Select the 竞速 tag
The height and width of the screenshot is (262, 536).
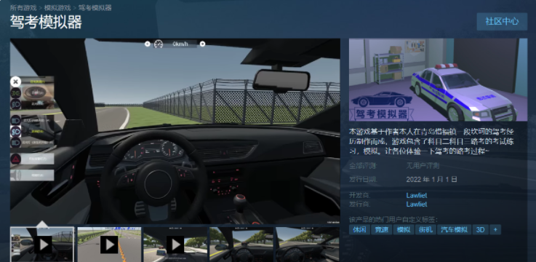coord(381,229)
